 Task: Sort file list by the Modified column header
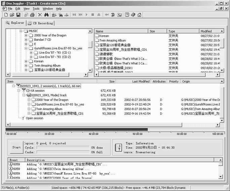click(x=210, y=31)
